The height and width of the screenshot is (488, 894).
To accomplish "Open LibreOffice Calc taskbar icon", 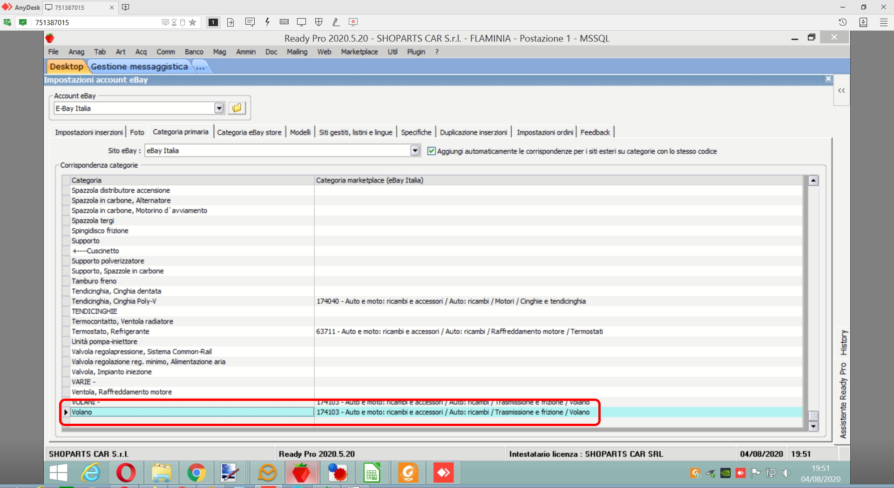I will point(372,473).
